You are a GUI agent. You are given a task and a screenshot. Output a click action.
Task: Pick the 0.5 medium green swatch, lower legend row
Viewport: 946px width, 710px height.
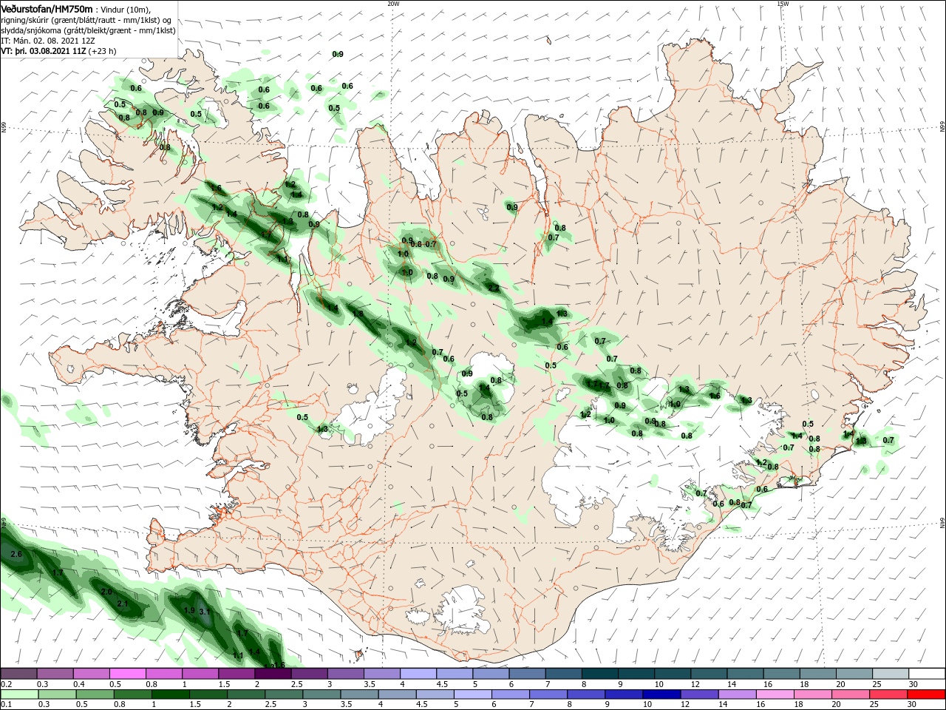[x=95, y=694]
